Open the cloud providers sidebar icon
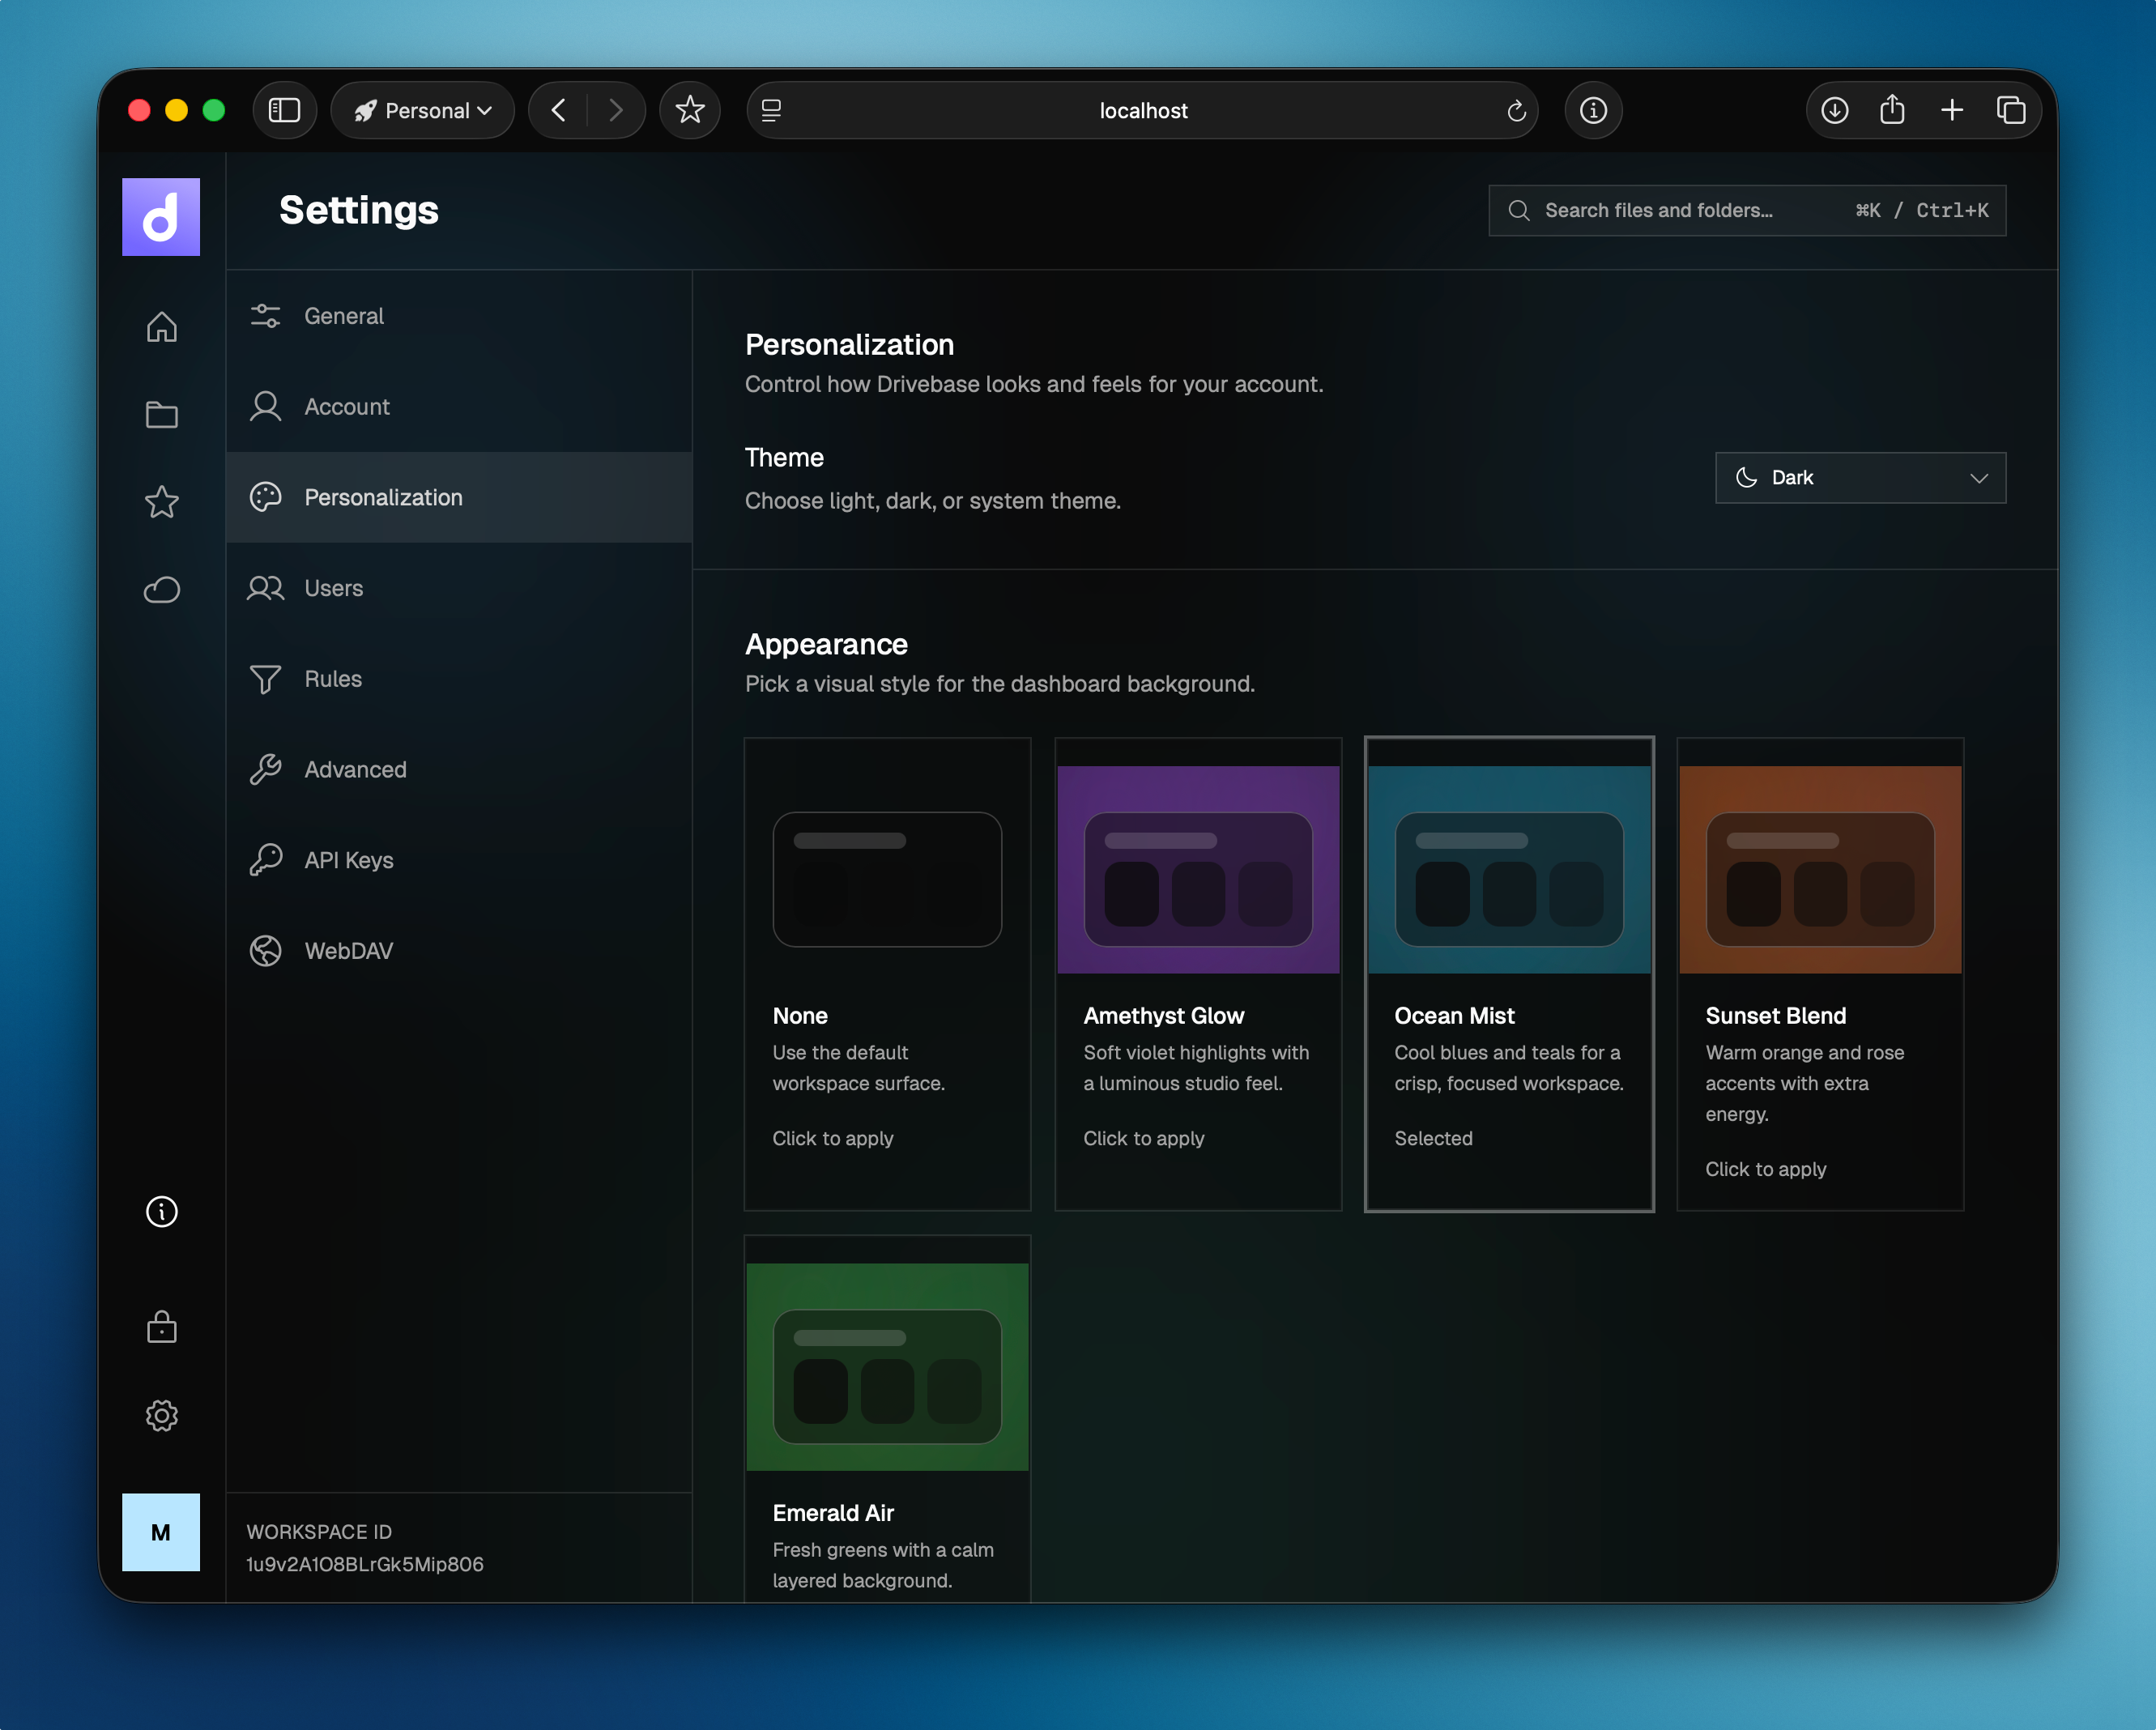 point(161,590)
